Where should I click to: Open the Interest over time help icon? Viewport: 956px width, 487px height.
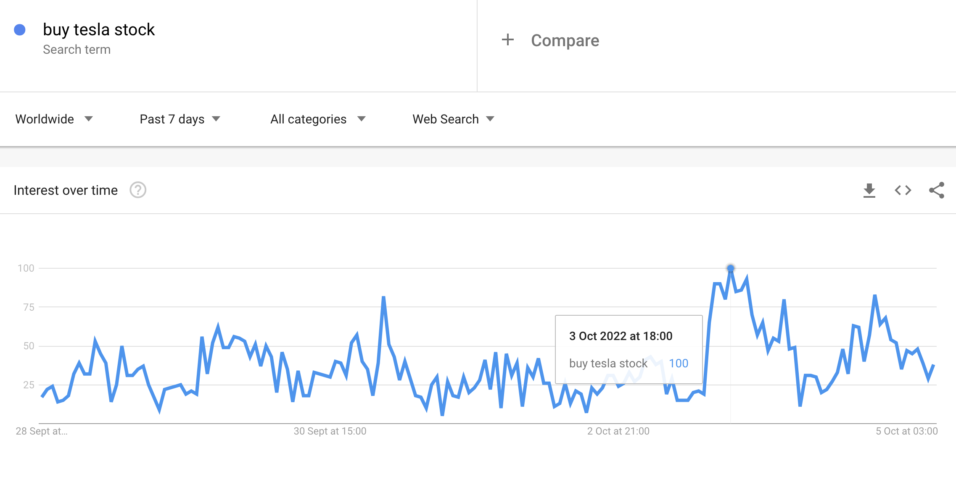point(138,190)
